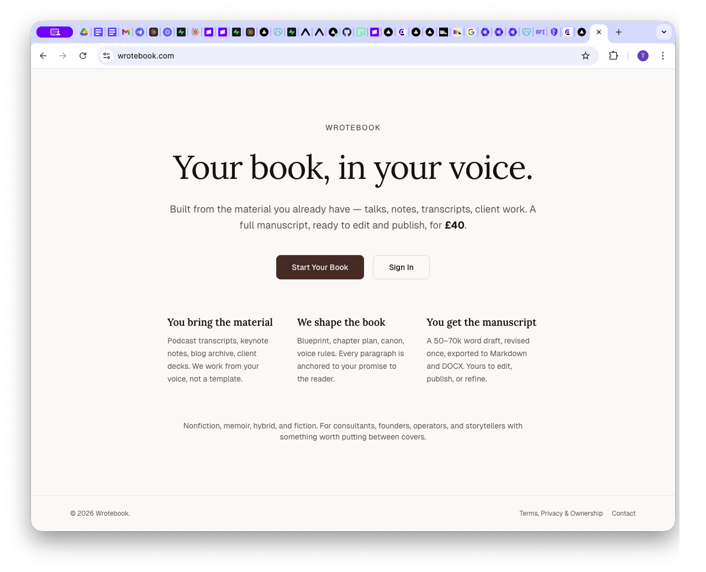The width and height of the screenshot is (706, 572).
Task: Switch to the Gmail tab
Action: tap(126, 32)
